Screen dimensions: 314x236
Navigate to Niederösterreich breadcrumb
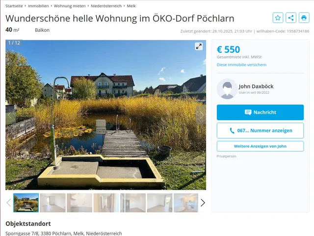[x=106, y=6]
